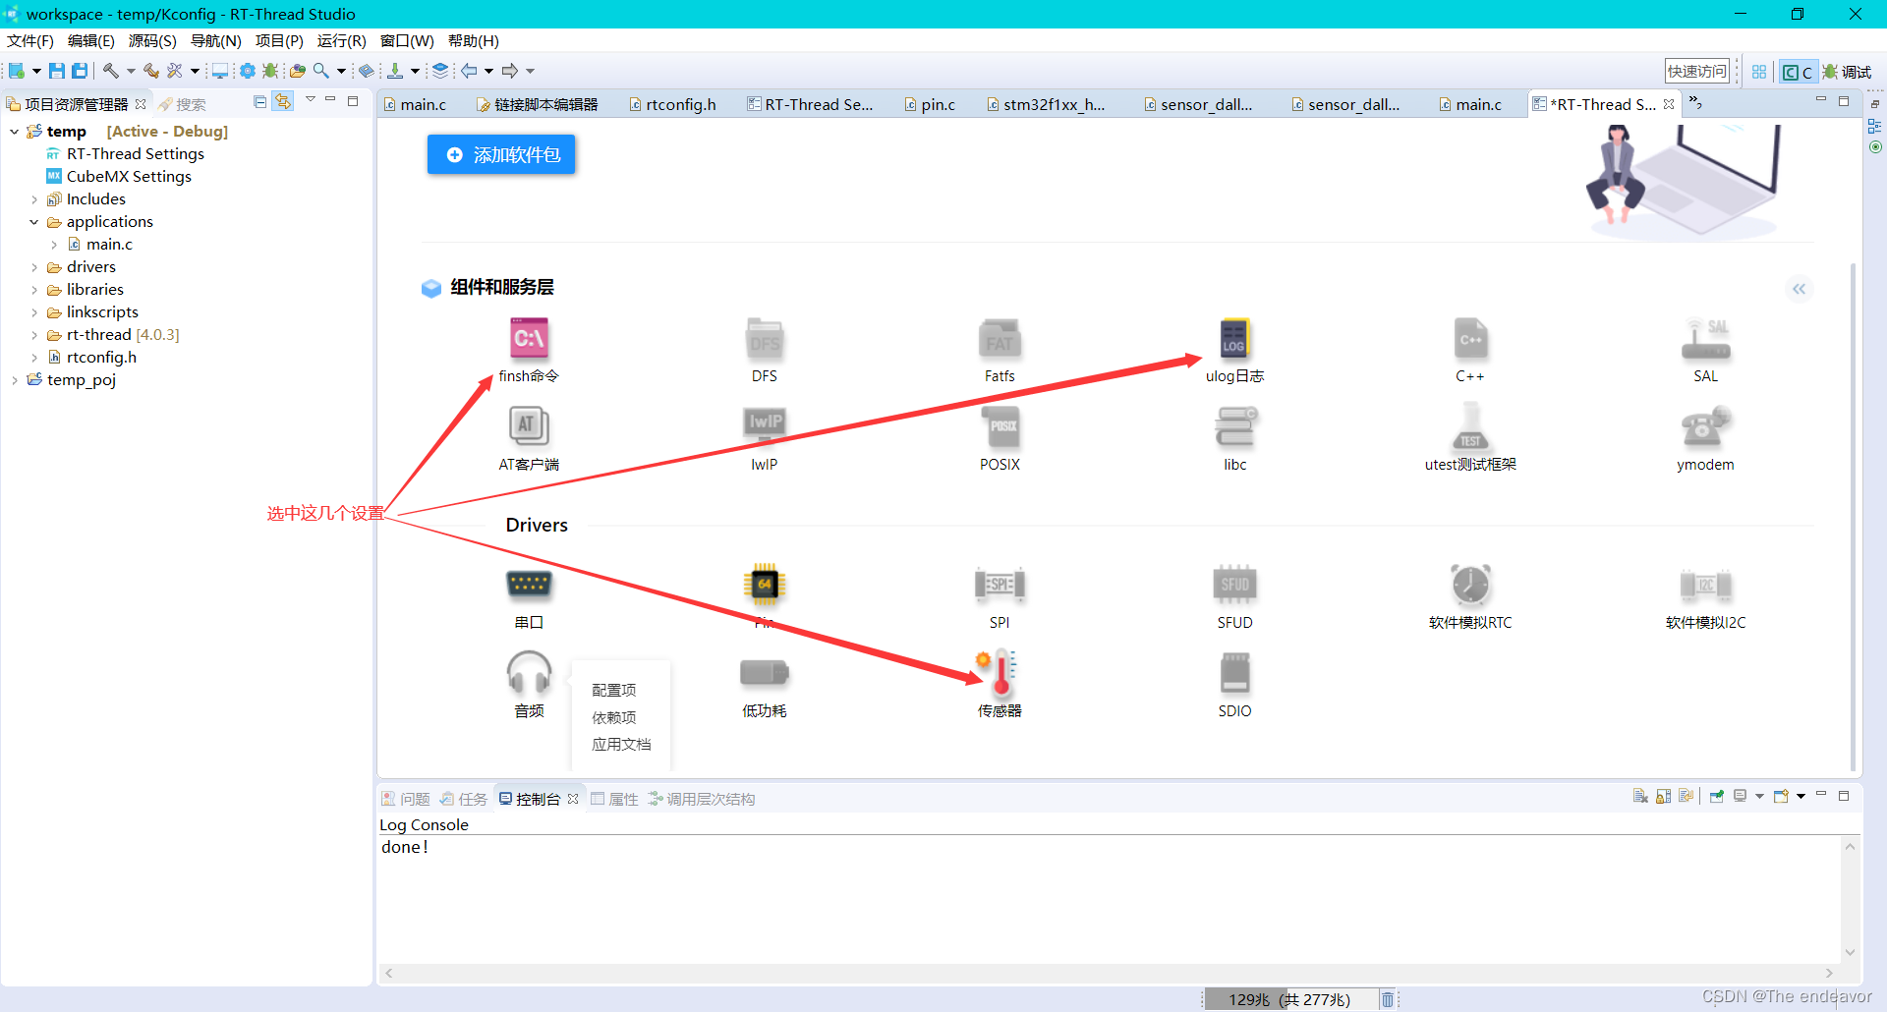
Task: Open the ulog日志 component icon
Action: (x=1234, y=339)
